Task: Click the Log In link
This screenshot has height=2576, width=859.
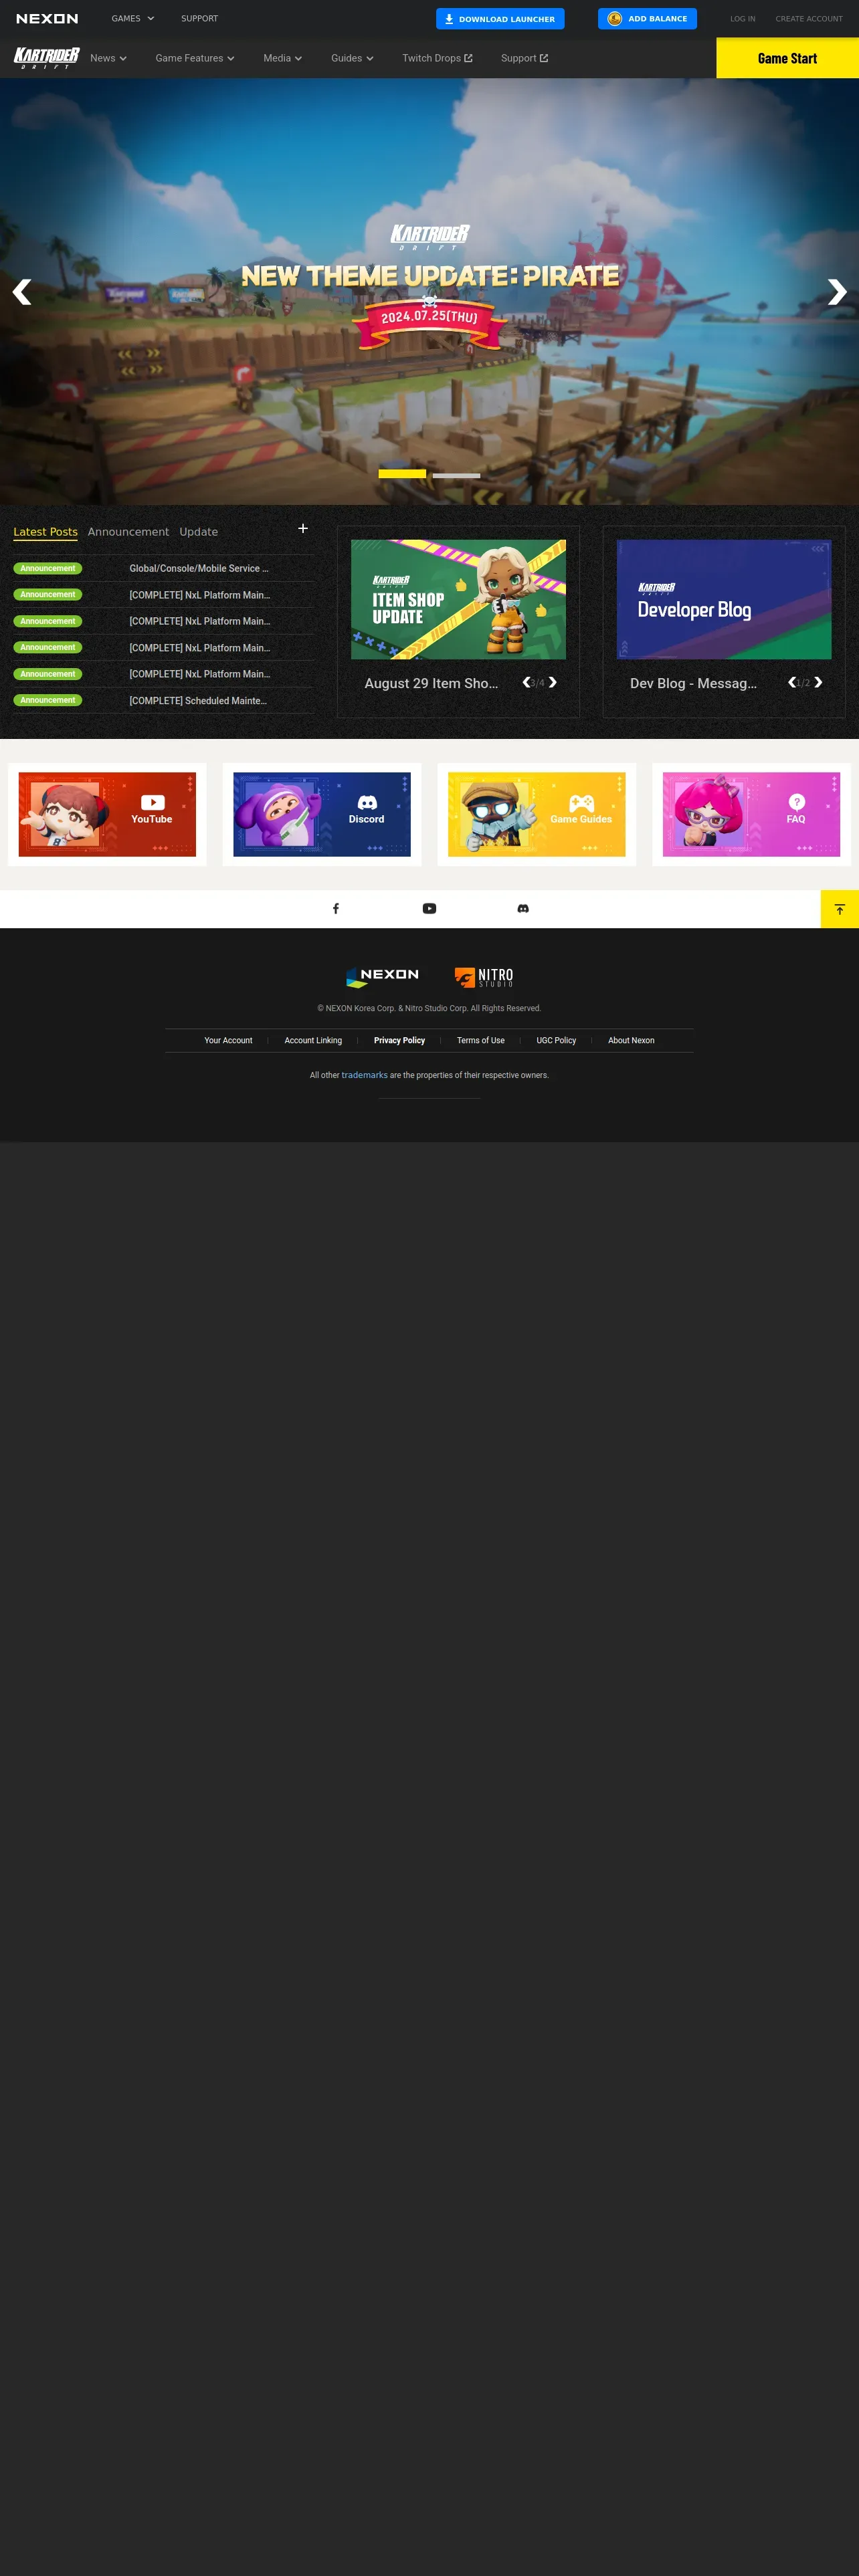Action: tap(742, 19)
